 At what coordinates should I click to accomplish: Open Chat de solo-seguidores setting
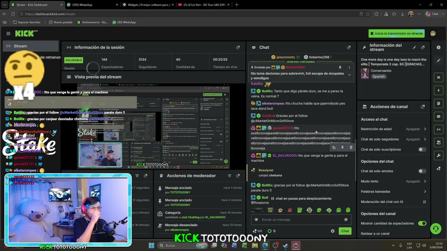click(x=394, y=139)
